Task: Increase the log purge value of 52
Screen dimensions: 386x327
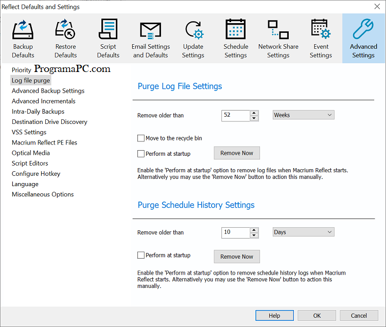Action: (x=254, y=113)
